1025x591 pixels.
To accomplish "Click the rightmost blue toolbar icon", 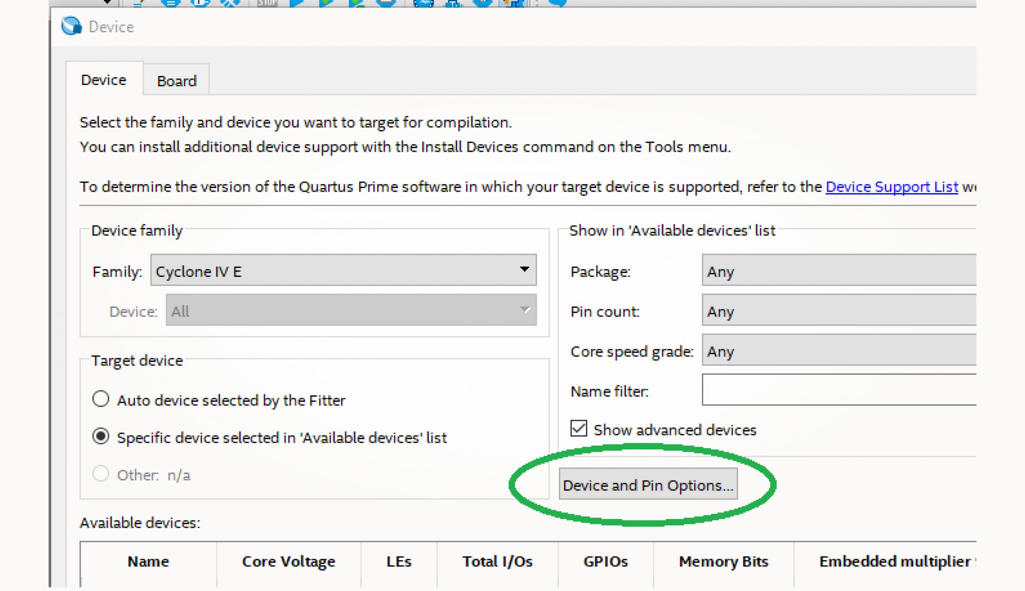I will [559, 4].
